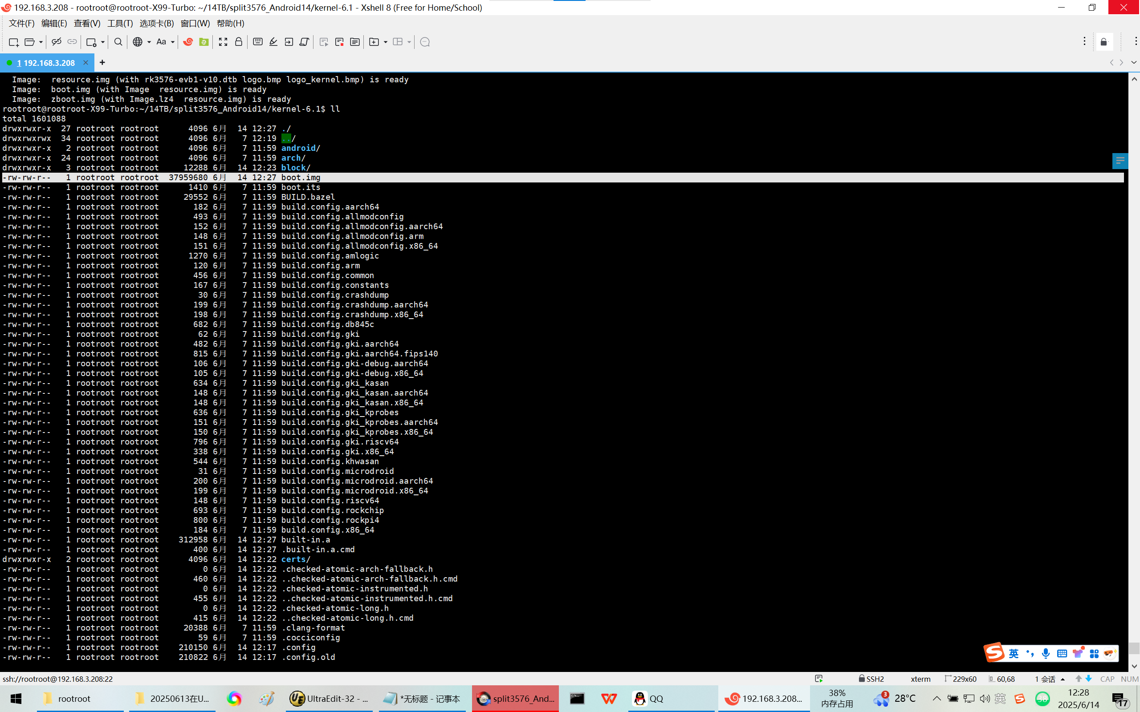The image size is (1140, 712).
Task: Expand the font Aa dropdown arrow
Action: click(172, 42)
